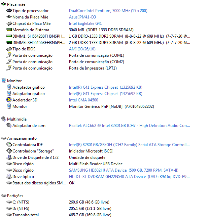Click the Status dos discos rígidos SMART icon
210x223 pixels.
point(9,183)
